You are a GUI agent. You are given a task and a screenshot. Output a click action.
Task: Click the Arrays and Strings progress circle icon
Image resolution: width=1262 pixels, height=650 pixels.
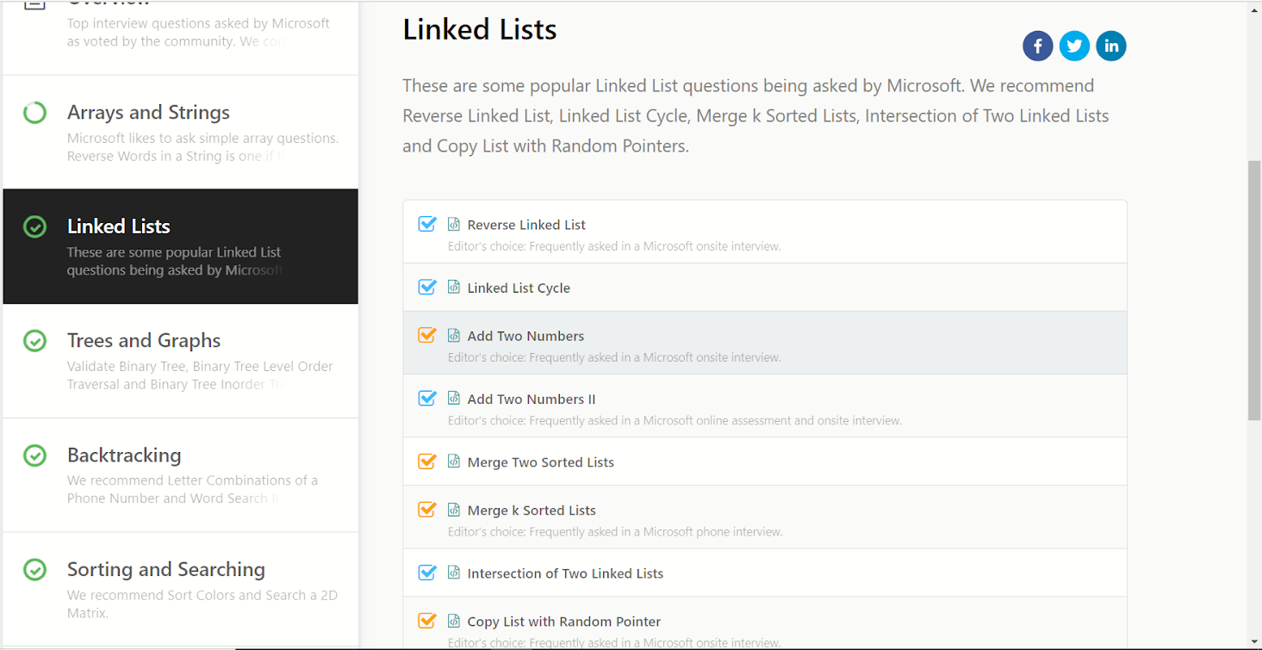(x=34, y=113)
